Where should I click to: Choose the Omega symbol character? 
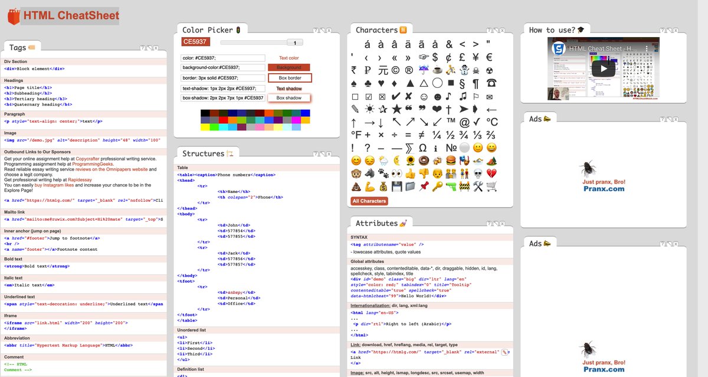[x=422, y=148]
